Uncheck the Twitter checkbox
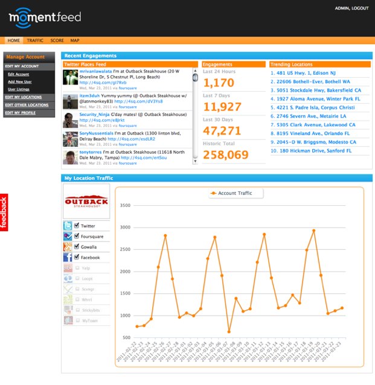This screenshot has width=375, height=385. coord(77,225)
